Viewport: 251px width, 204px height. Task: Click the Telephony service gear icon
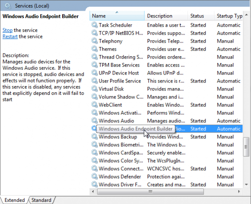(94, 41)
